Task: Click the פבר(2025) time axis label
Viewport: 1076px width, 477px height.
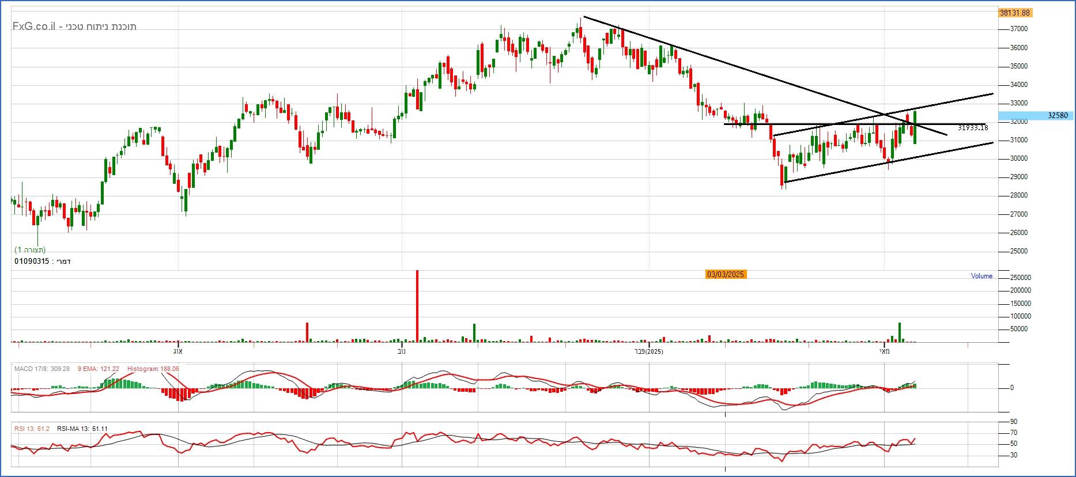Action: click(x=649, y=351)
